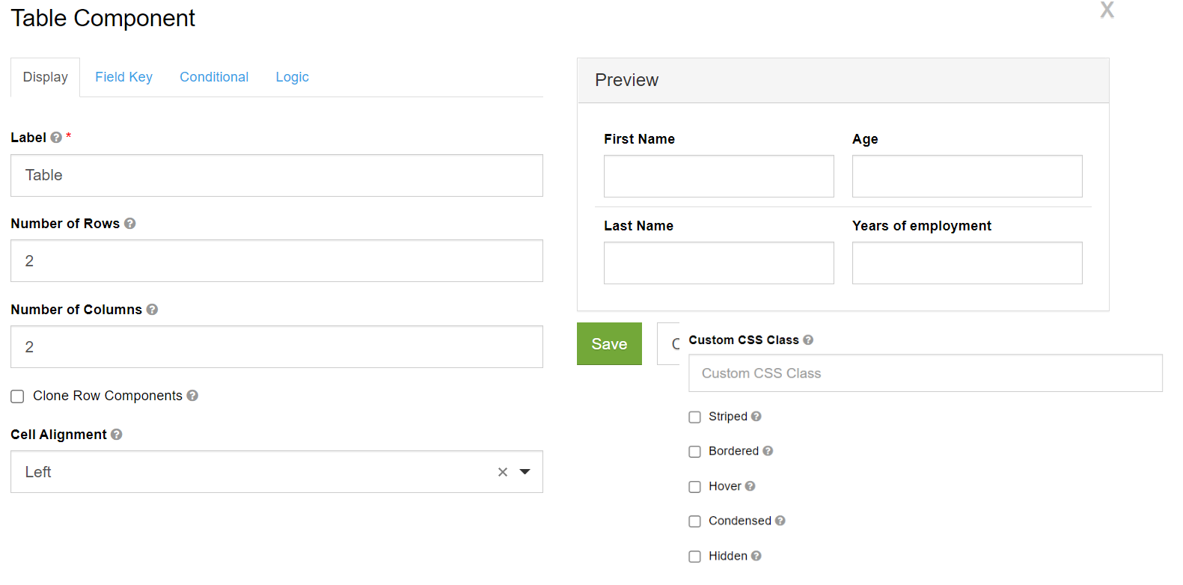This screenshot has width=1183, height=585.
Task: Toggle the Hidden checkbox
Action: [695, 557]
